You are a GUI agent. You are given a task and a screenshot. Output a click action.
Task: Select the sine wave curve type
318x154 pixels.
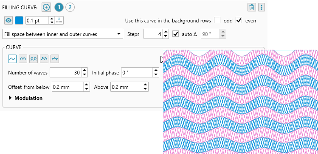[x=12, y=59]
